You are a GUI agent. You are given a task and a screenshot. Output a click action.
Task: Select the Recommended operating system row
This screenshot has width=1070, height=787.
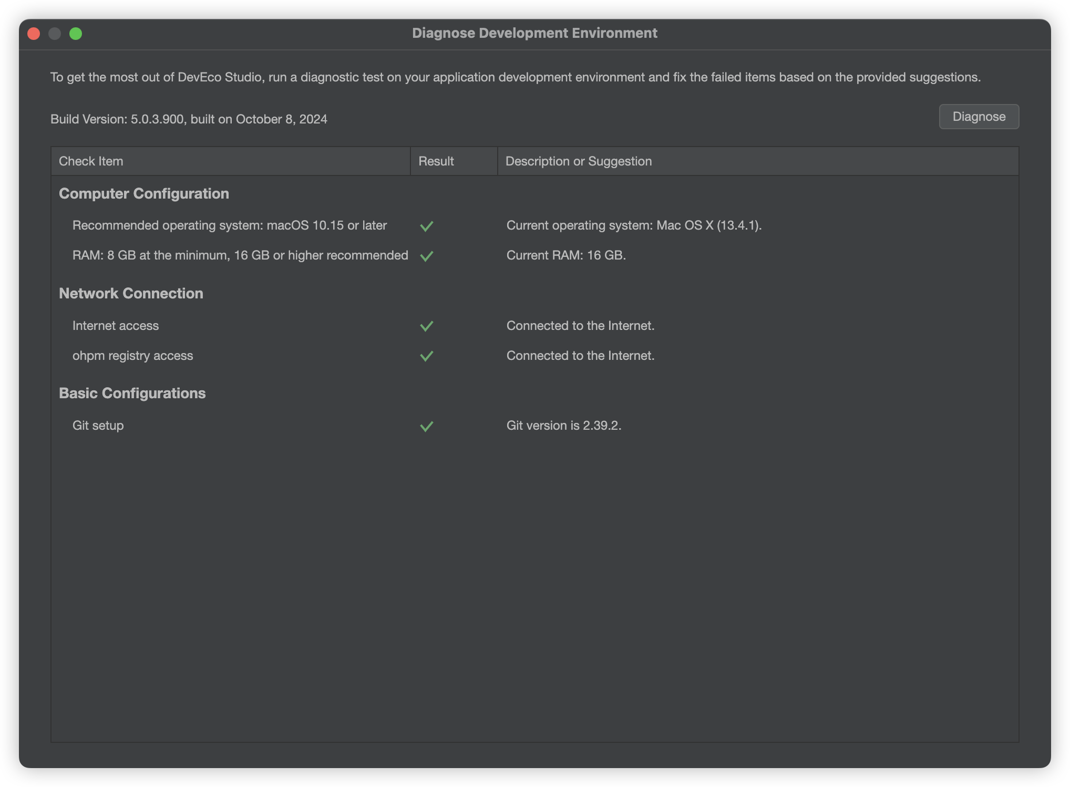pyautogui.click(x=230, y=225)
